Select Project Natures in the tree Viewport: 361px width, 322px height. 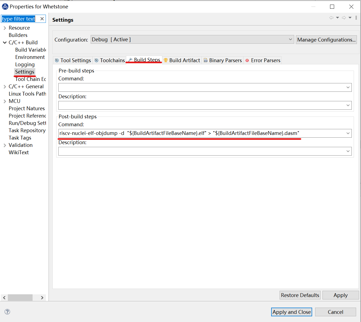(x=27, y=109)
